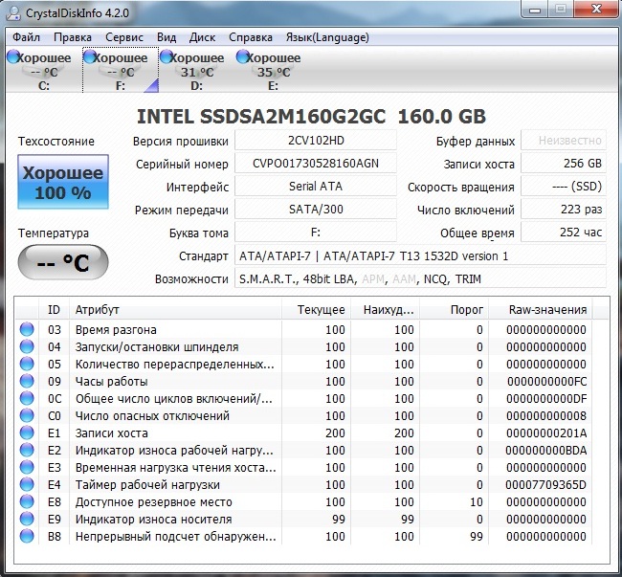Open the Вид menu
This screenshot has width=622, height=577.
click(167, 37)
